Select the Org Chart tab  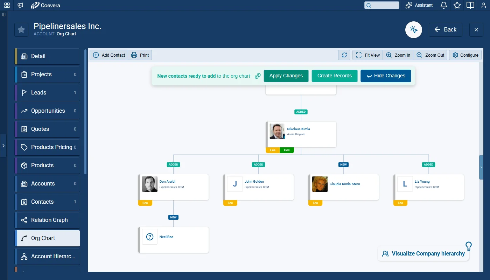pyautogui.click(x=47, y=238)
